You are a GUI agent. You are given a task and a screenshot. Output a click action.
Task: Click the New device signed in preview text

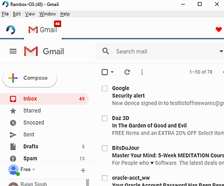[168, 103]
